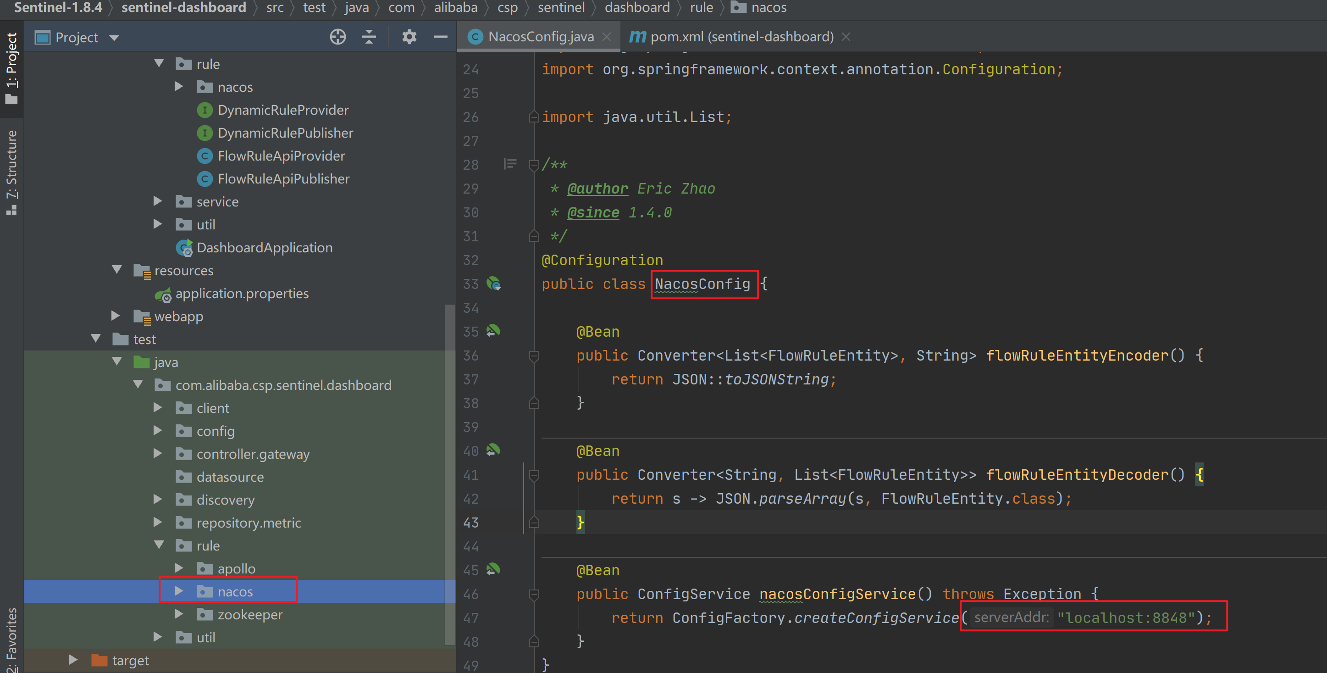Screen dimensions: 1327x673
Task: Click the "localhost:8848" string literal
Action: [1126, 617]
